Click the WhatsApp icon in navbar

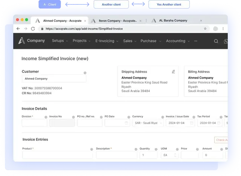point(226,41)
